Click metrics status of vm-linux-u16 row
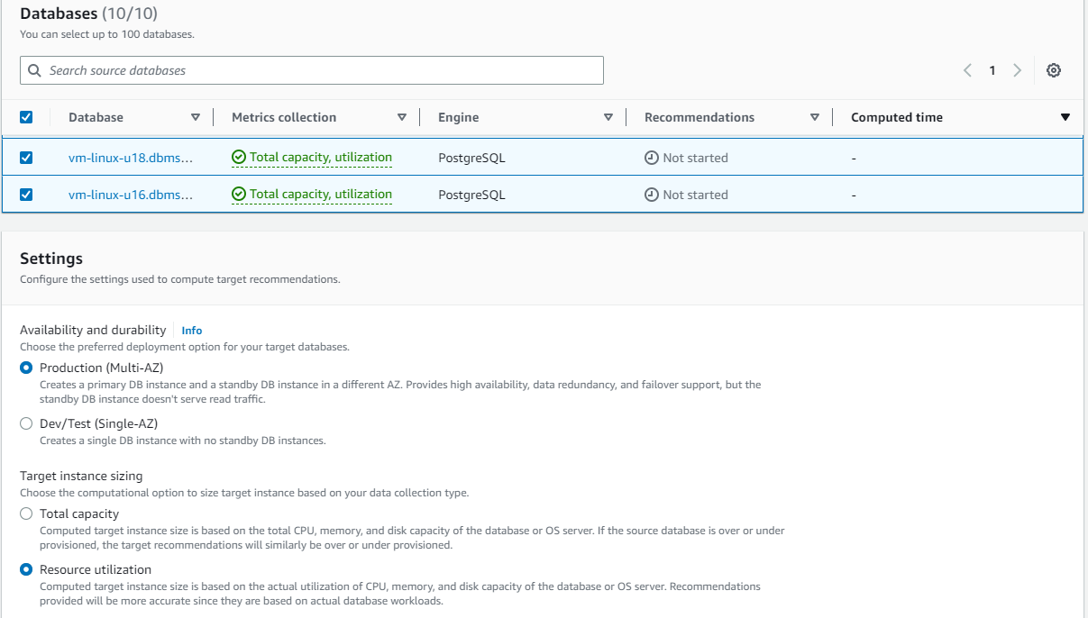 pos(312,195)
